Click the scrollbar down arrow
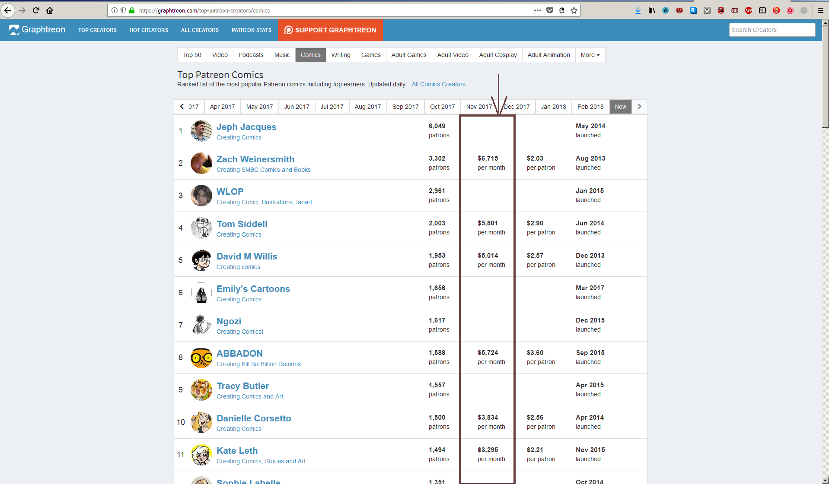Viewport: 829px width, 484px height. coord(825,481)
